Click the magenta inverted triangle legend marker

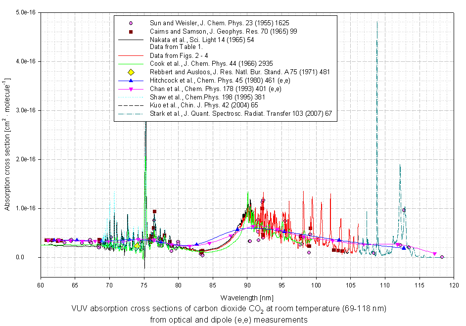point(131,89)
